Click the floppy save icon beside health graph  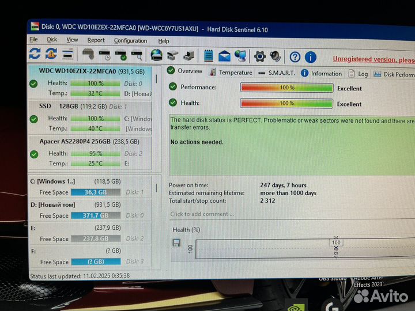176,242
